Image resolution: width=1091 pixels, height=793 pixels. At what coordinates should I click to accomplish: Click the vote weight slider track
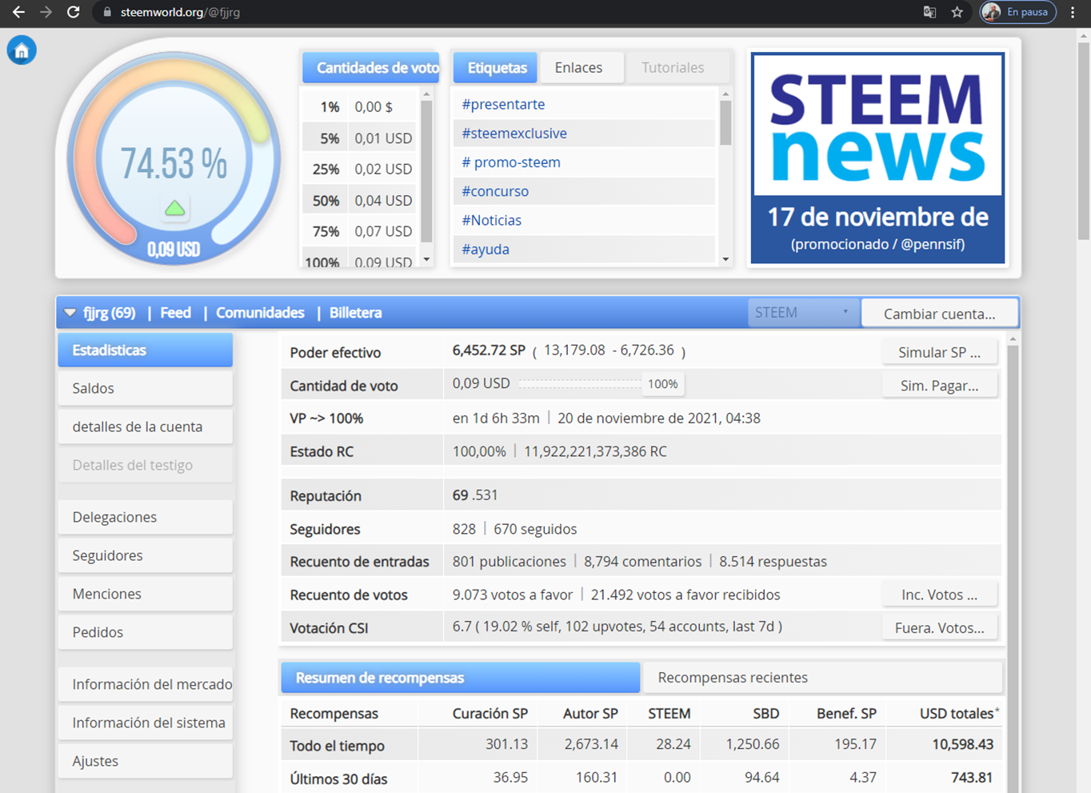click(580, 384)
